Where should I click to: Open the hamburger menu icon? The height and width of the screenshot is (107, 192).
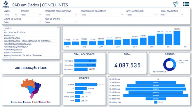click(186, 4)
